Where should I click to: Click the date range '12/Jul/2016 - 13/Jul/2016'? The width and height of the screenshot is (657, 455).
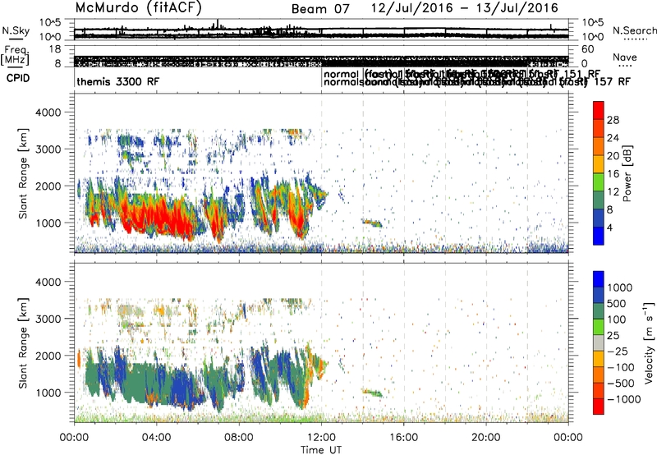tap(464, 8)
